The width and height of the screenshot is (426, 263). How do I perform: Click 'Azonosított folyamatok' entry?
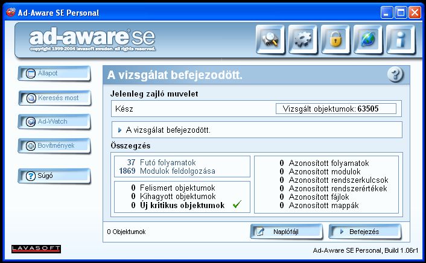coord(325,163)
